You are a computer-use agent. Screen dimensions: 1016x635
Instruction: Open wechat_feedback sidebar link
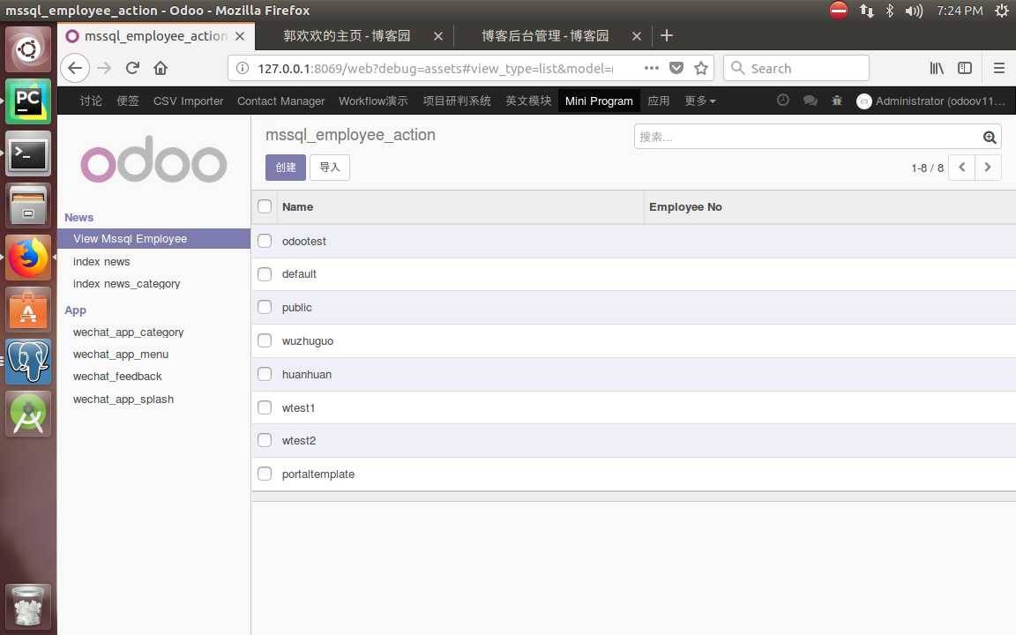click(117, 377)
